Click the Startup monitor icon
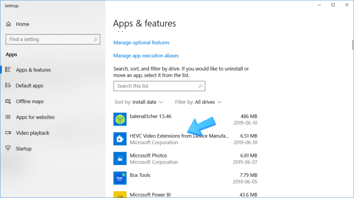The width and height of the screenshot is (354, 198). [8, 148]
